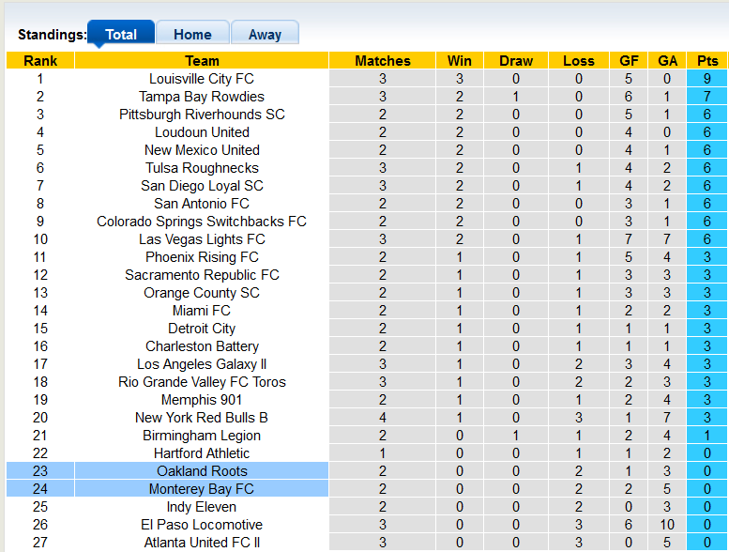
Task: Click the Rank column header
Action: (x=40, y=61)
